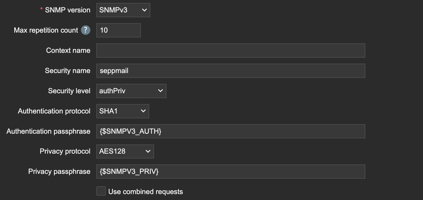The image size is (423, 200).
Task: Click the Privacy passphrase label
Action: [59, 171]
